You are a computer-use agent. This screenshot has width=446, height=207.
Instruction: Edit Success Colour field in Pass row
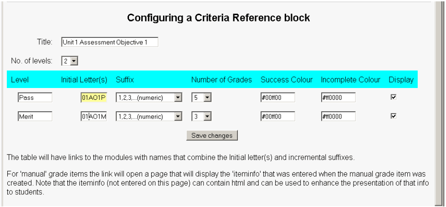277,98
